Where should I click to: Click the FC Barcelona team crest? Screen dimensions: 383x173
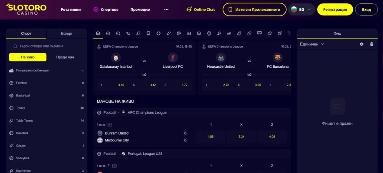click(278, 58)
